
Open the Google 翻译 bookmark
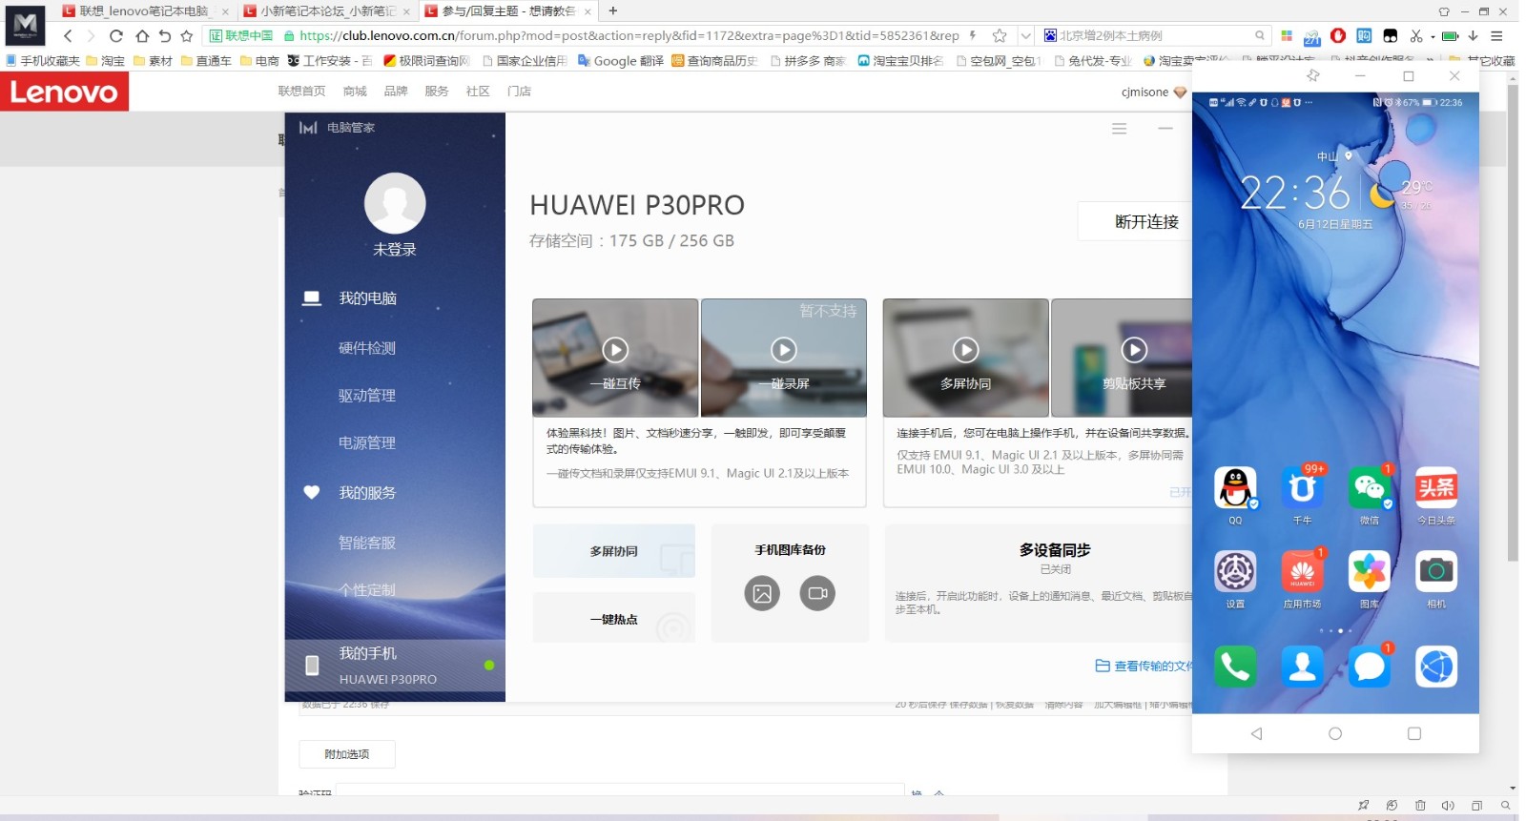click(x=621, y=61)
